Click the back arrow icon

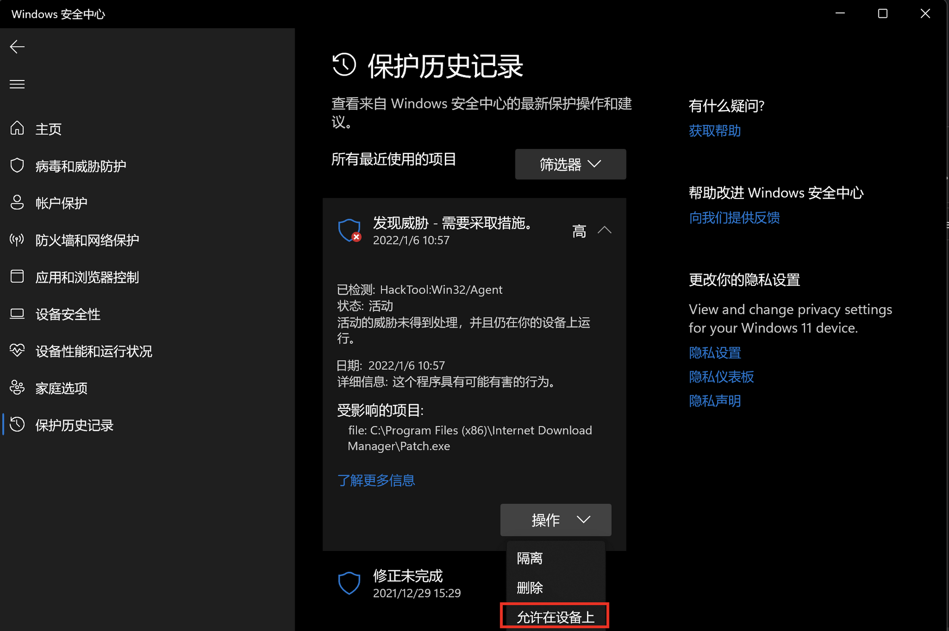17,47
